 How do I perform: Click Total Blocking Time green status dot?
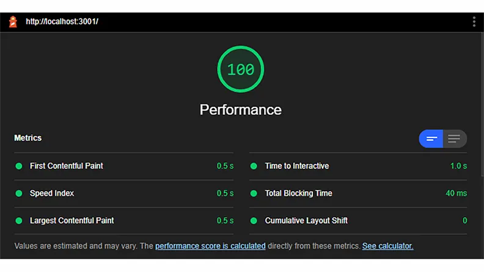coord(254,193)
